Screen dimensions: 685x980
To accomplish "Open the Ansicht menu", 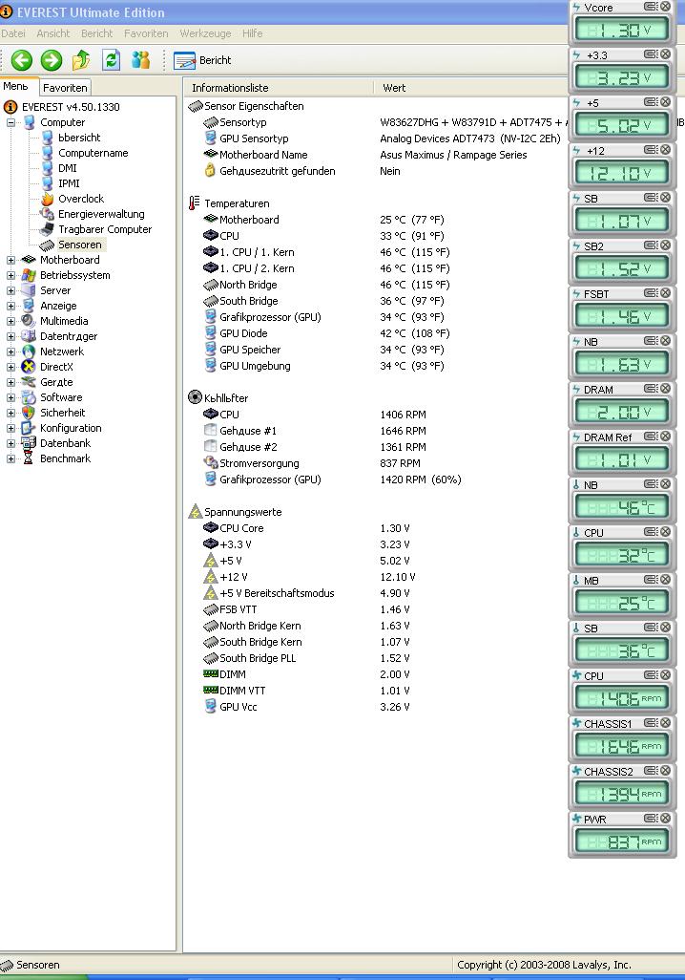I will click(53, 33).
